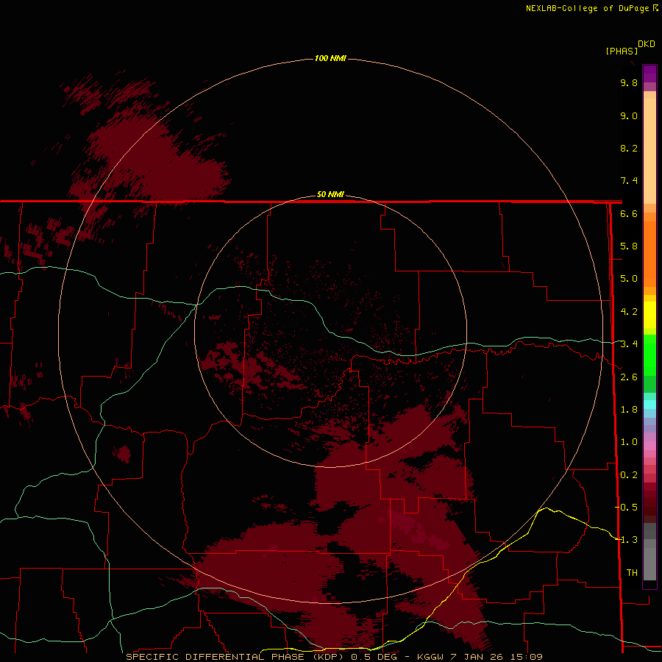Click the DKD legend heading
This screenshot has height=662, width=662.
tap(646, 44)
